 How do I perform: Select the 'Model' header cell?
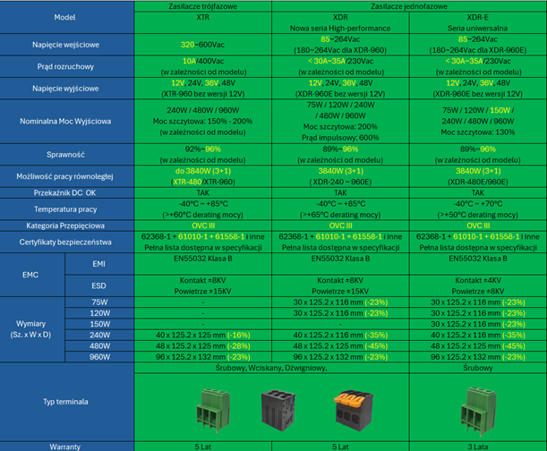point(65,17)
